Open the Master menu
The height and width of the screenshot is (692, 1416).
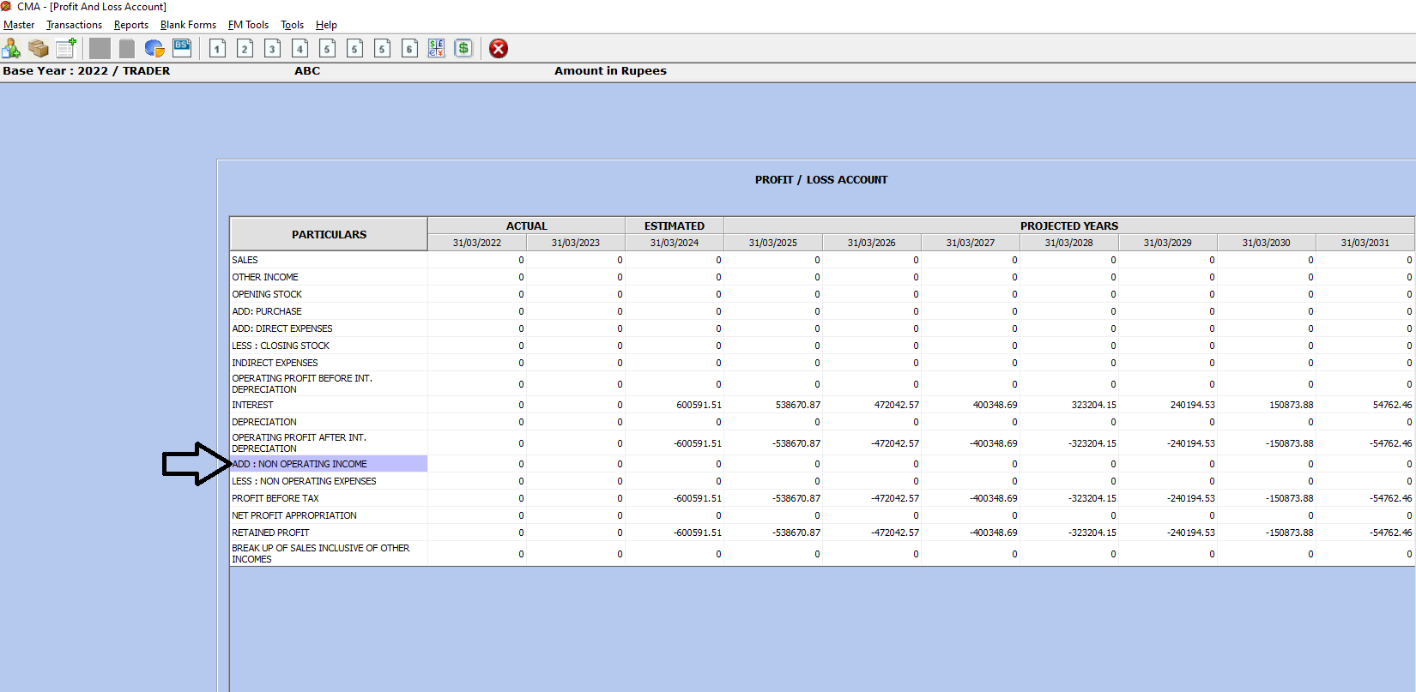pyautogui.click(x=19, y=25)
